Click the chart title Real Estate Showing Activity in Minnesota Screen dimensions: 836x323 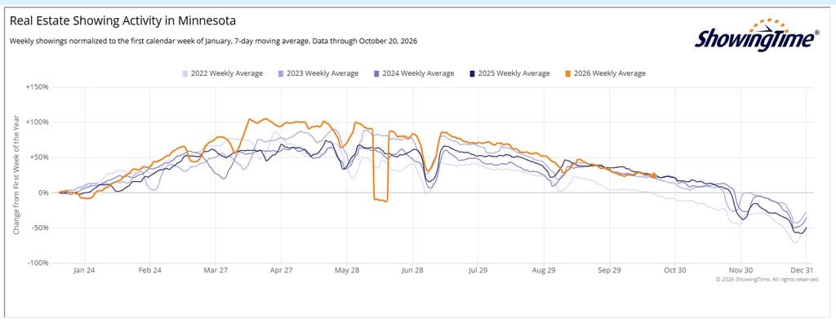[x=122, y=21]
